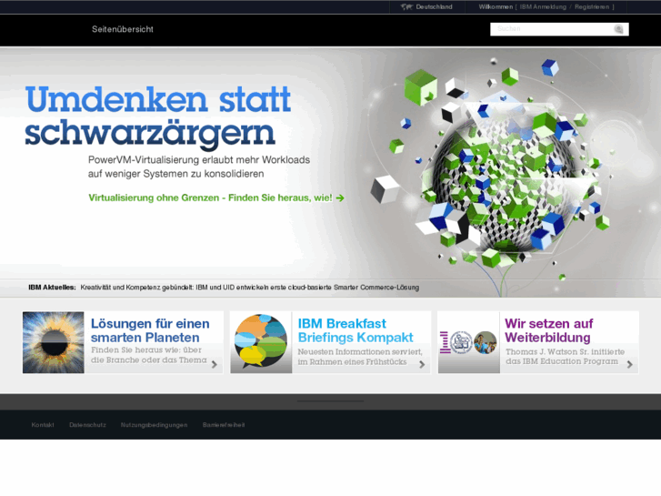Open 'Lösungen für einen smarten Planeten' heading

(150, 330)
